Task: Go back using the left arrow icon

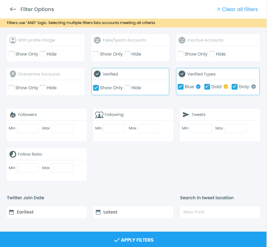Action: 13,9
